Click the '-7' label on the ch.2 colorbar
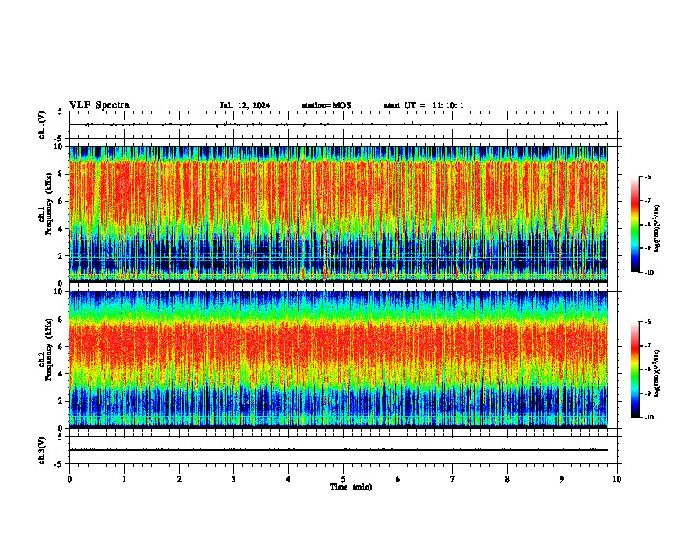The width and height of the screenshot is (695, 537). click(648, 345)
